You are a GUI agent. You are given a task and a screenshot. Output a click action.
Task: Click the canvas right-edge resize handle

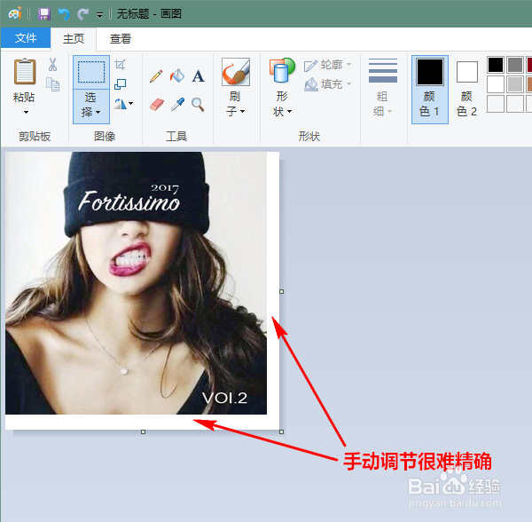click(281, 291)
